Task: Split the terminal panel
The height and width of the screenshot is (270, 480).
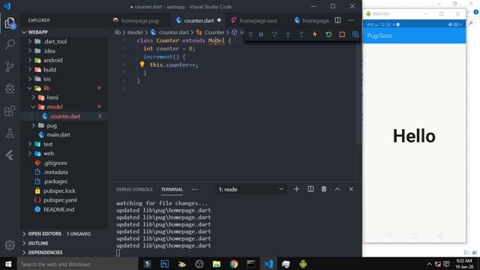Action: 310,189
